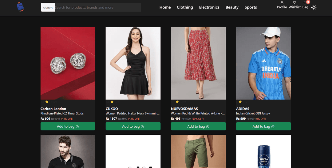Click the Rs 606 price
The image size is (332, 168).
click(x=45, y=119)
